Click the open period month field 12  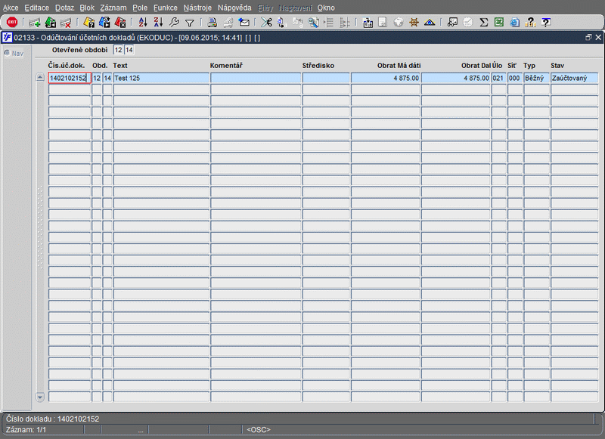(x=119, y=50)
